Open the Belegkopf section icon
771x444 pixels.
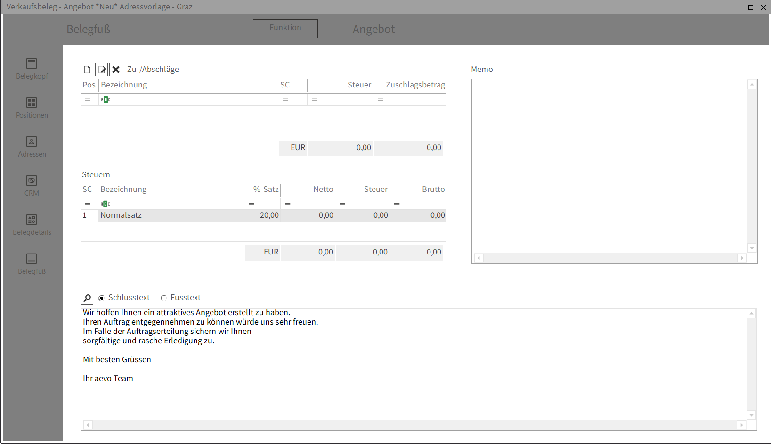pos(32,63)
